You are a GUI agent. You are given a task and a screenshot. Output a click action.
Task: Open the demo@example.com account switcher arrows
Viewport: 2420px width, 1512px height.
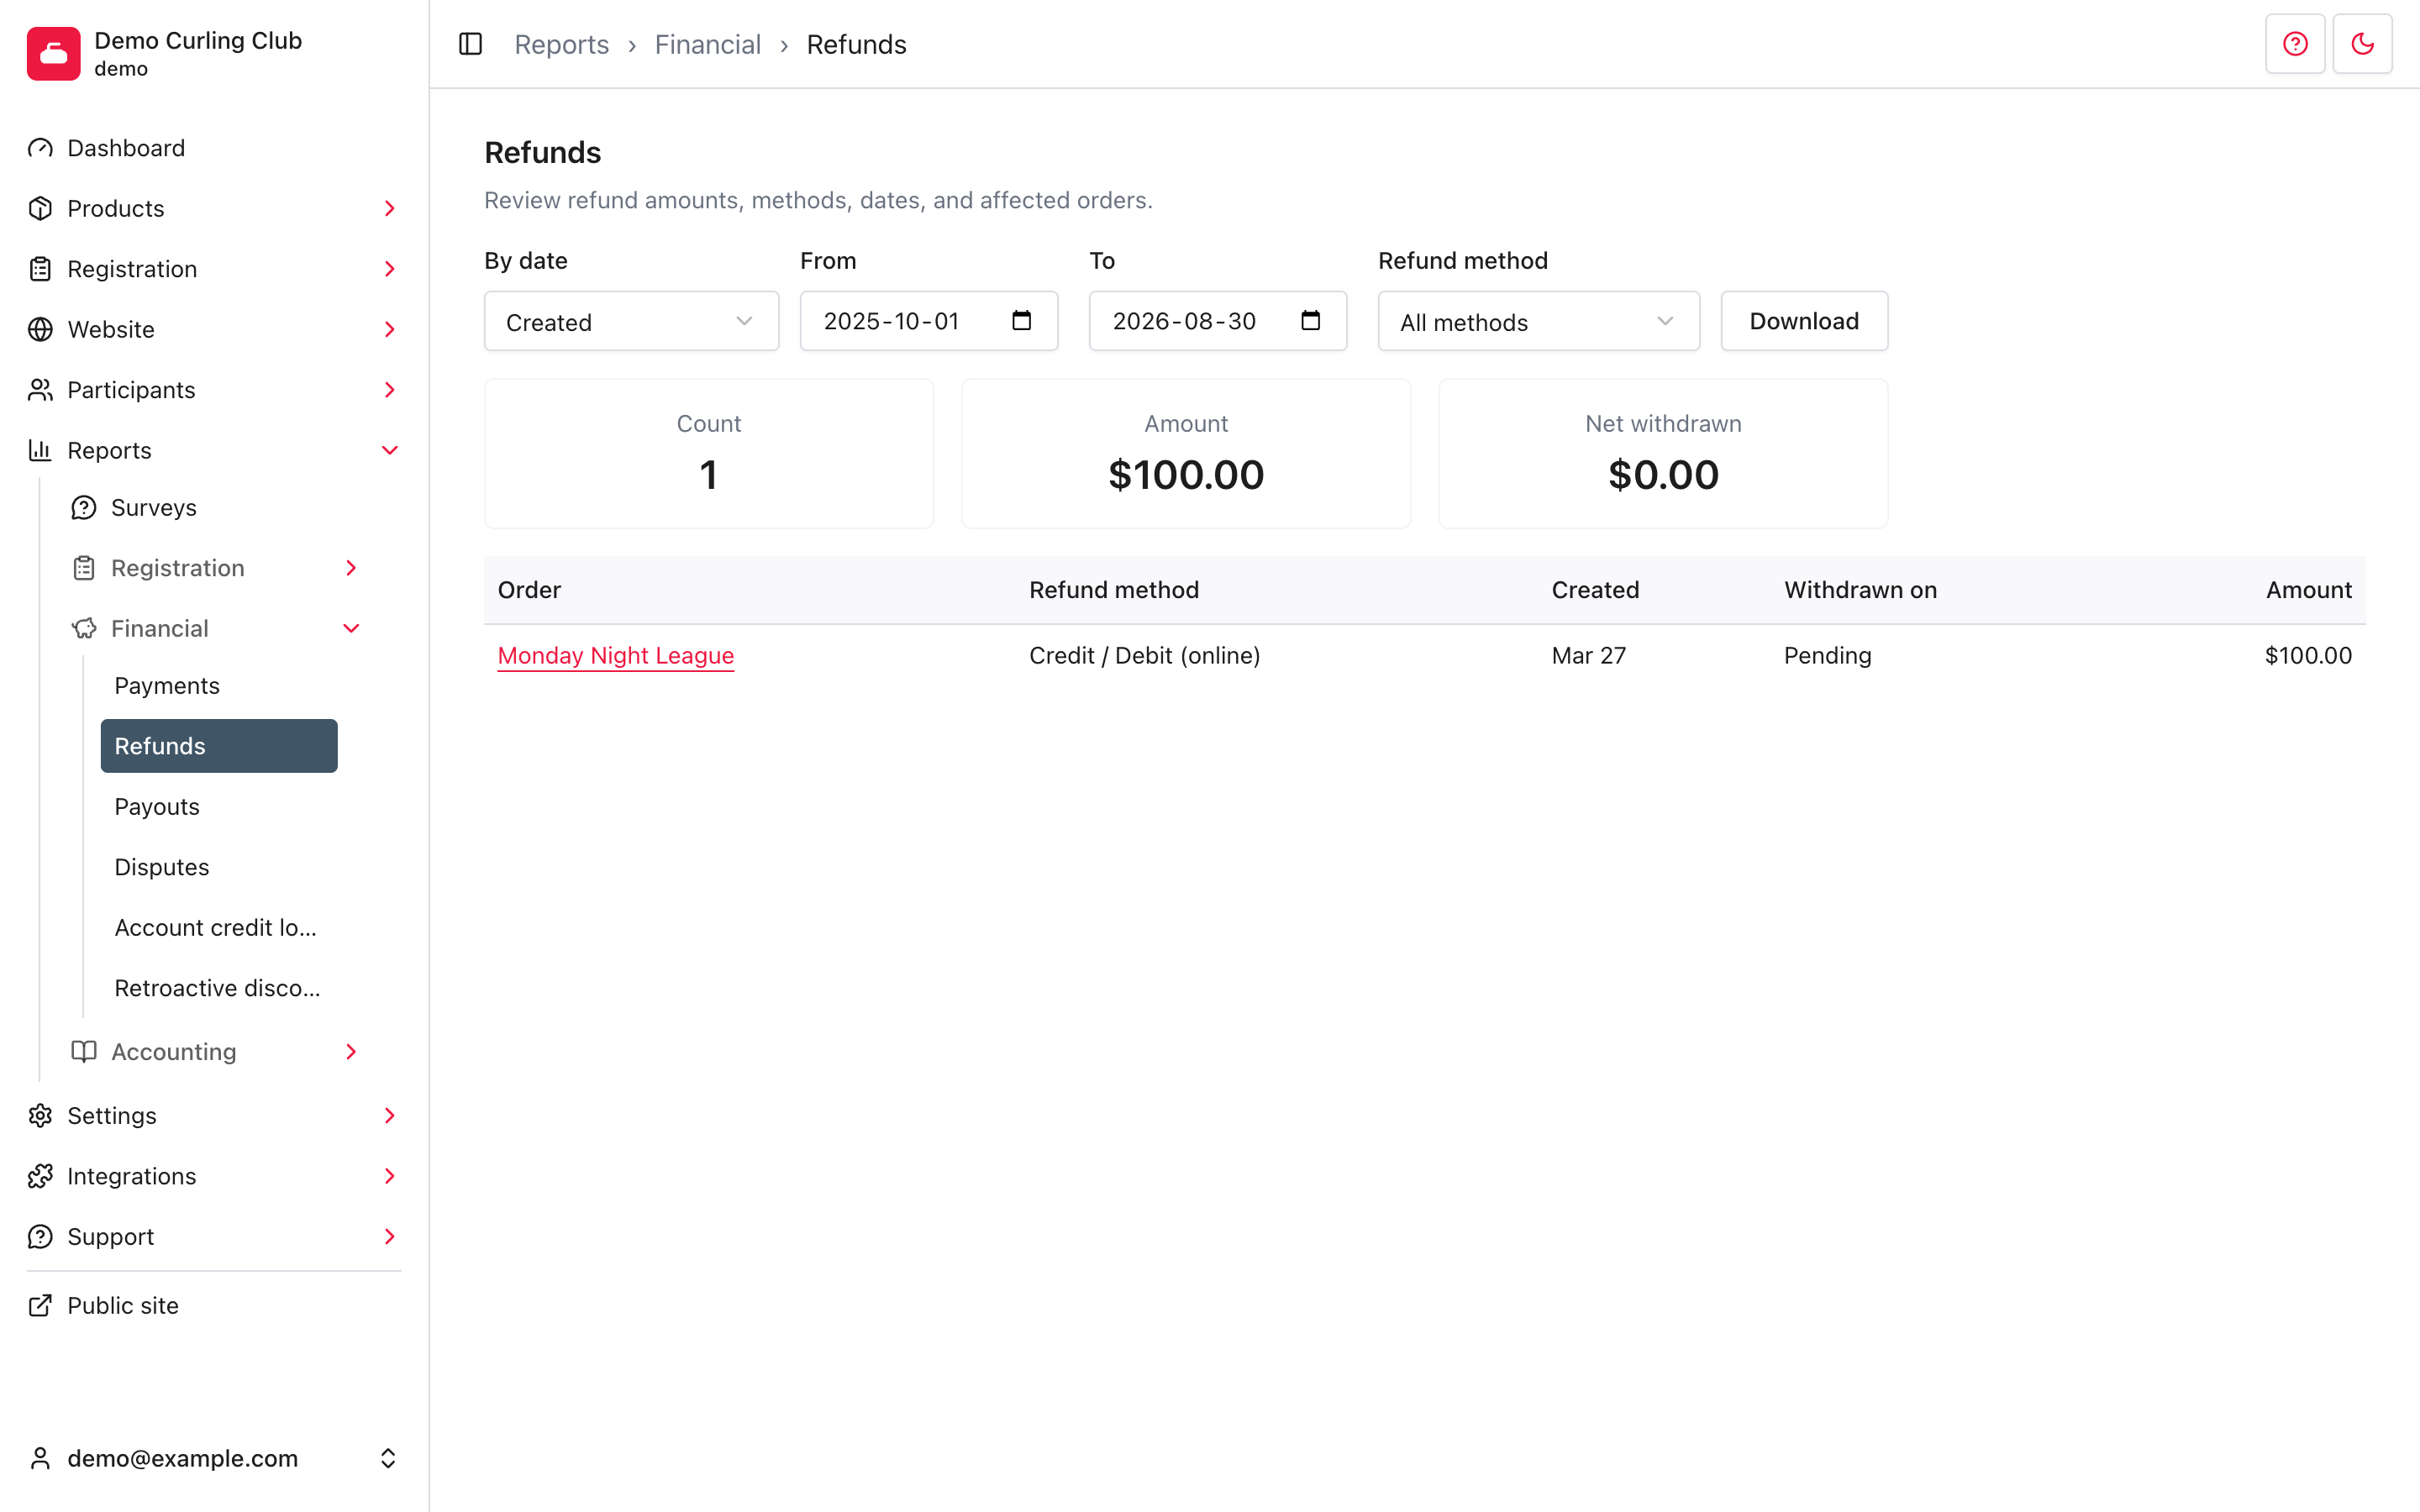(x=388, y=1458)
